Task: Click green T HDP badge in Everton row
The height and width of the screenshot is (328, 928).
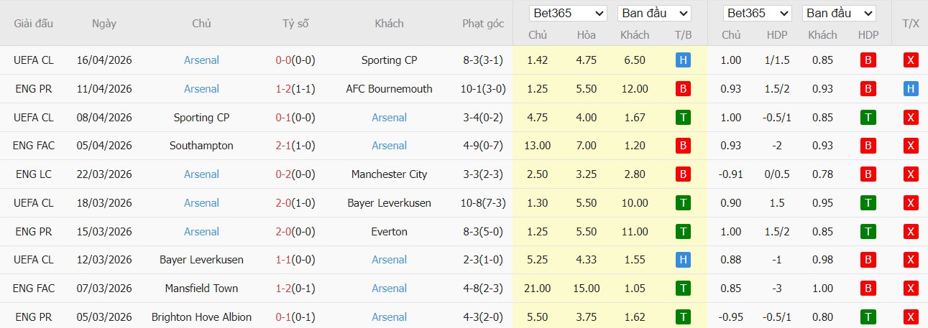Action: coord(868,232)
